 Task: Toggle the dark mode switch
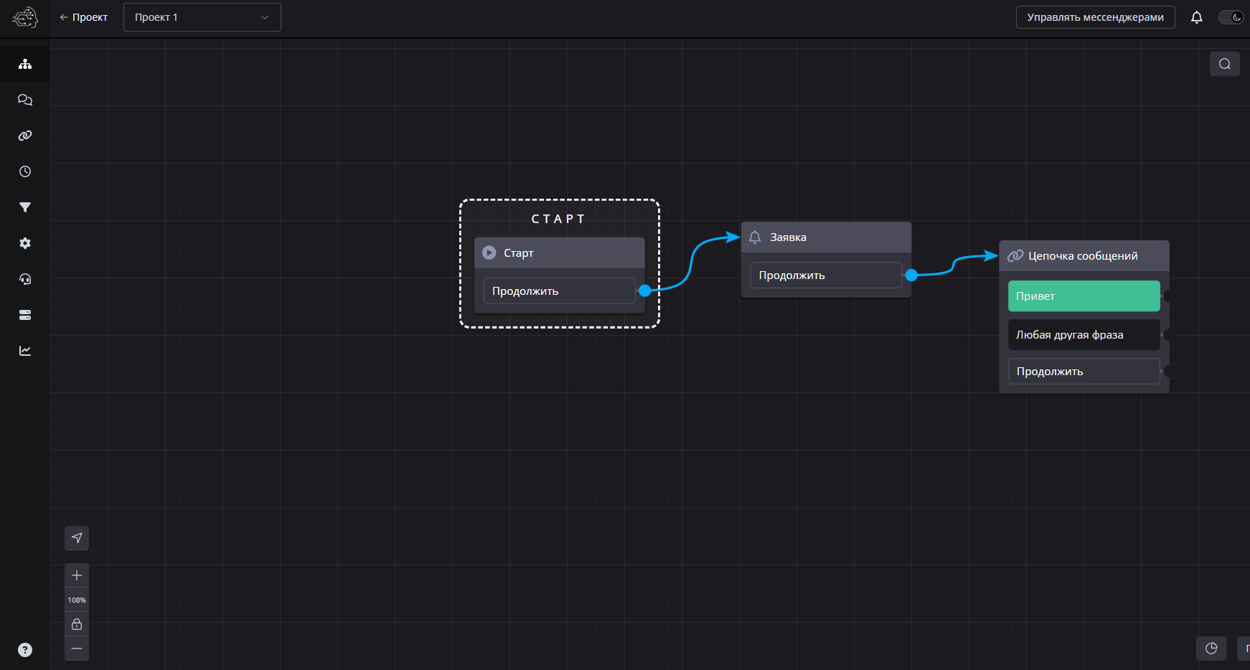[x=1231, y=17]
